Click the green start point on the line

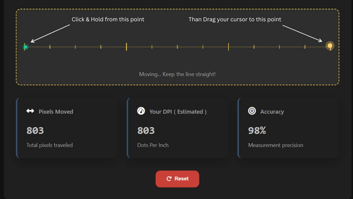point(25,47)
